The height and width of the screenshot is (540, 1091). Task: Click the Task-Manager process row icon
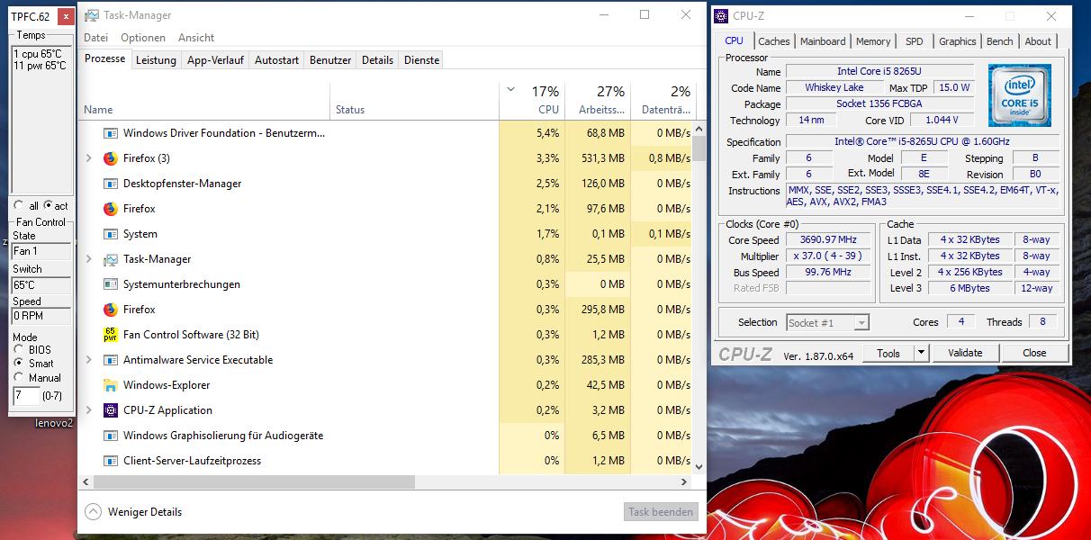[x=111, y=259]
